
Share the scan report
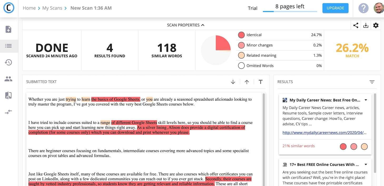point(356,25)
